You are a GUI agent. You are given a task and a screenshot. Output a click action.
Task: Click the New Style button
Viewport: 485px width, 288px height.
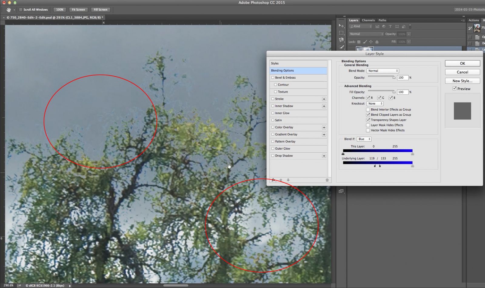462,81
